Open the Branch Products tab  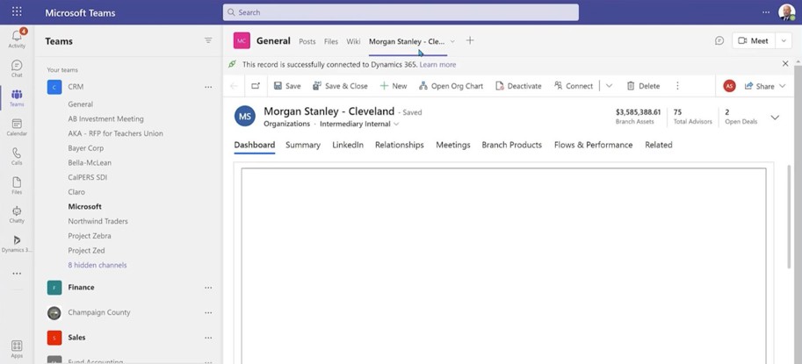[x=511, y=145]
